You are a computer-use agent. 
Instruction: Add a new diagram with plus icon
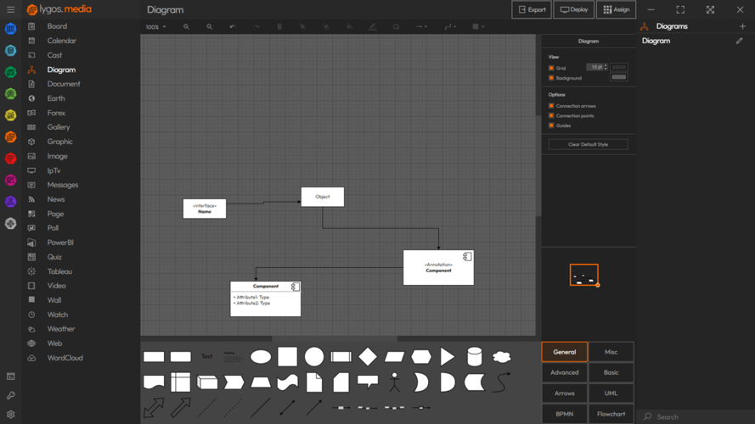tap(742, 26)
